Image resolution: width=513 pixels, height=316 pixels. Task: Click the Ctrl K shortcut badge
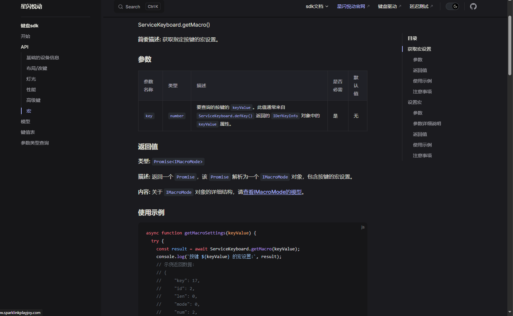[153, 7]
